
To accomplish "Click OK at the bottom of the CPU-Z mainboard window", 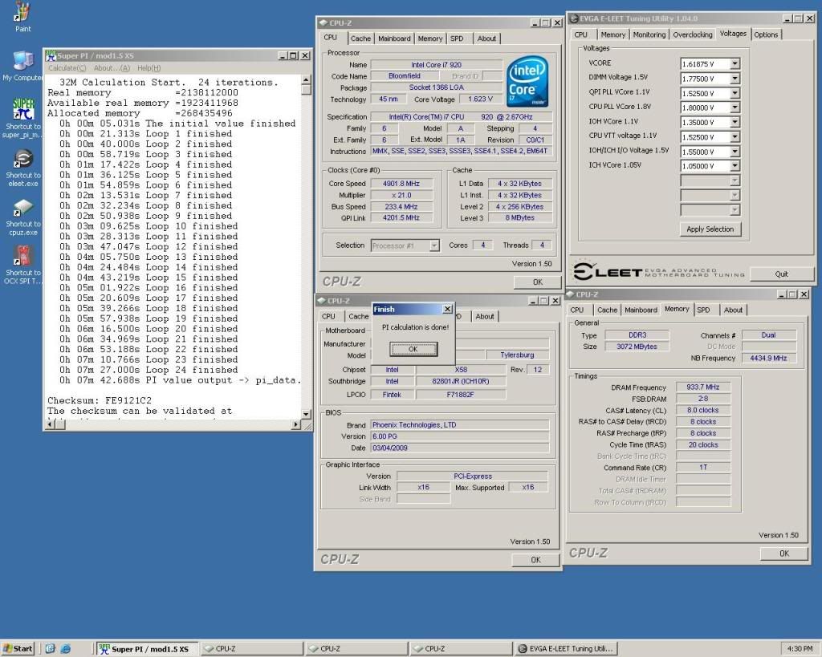I will coord(535,560).
